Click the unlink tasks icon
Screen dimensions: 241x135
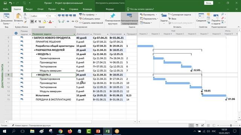pos(76,22)
